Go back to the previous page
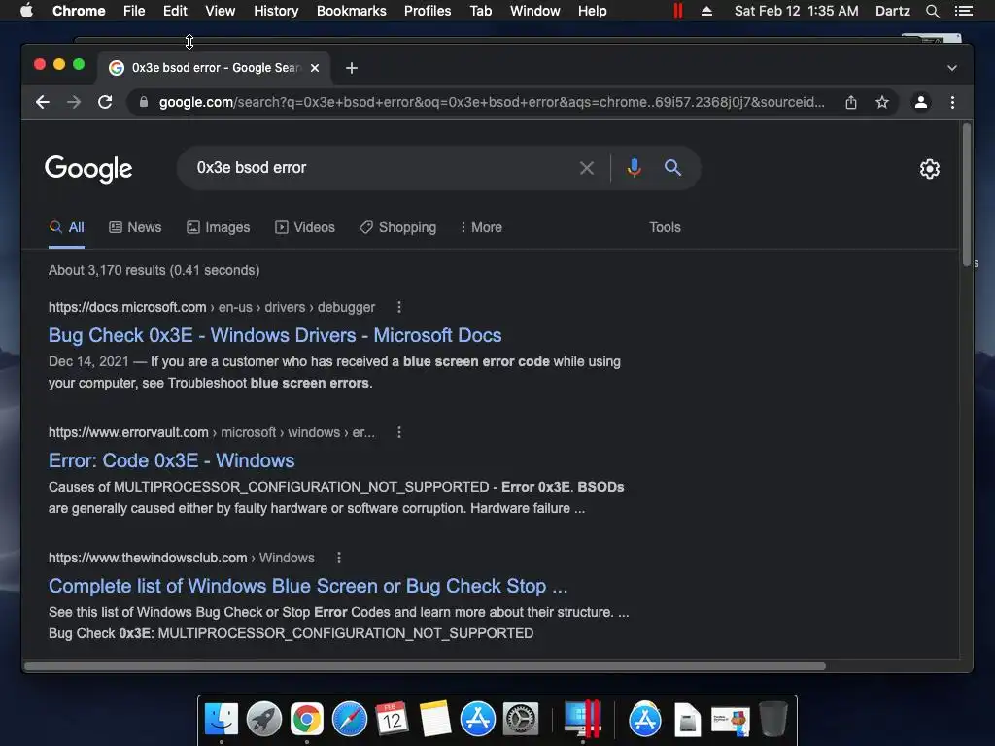 tap(43, 102)
